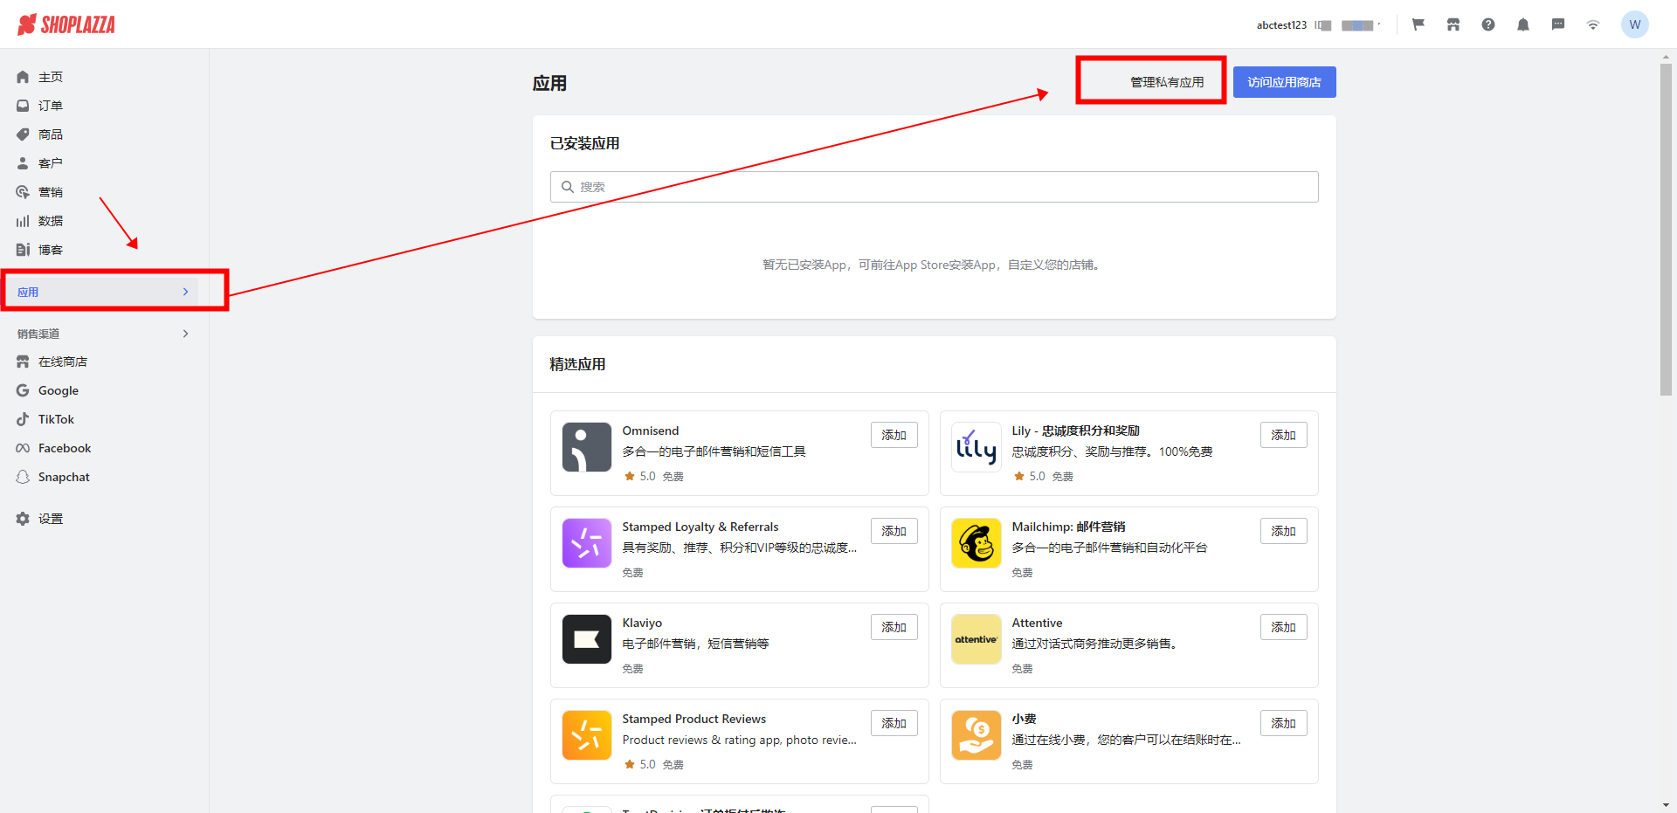This screenshot has height=813, width=1677.
Task: Expand the 销售渠道 (sales channels) section
Action: pos(185,333)
